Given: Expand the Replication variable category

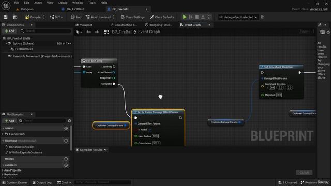Looking at the screenshot, I should tap(3, 175).
